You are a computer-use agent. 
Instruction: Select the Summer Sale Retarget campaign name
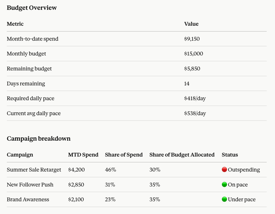34,170
